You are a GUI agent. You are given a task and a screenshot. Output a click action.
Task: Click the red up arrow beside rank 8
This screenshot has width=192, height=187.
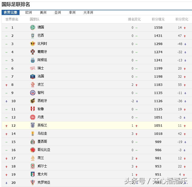7,85
